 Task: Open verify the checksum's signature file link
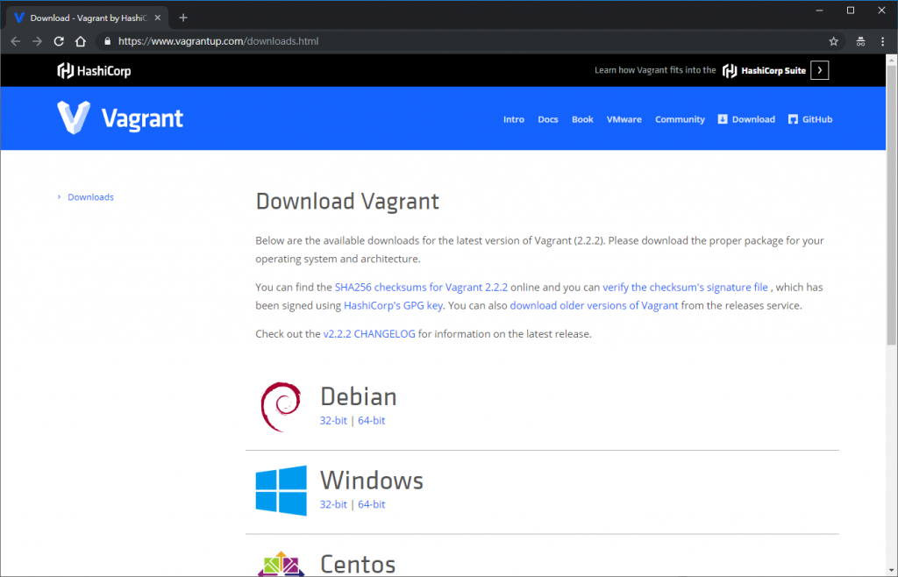pyautogui.click(x=685, y=288)
